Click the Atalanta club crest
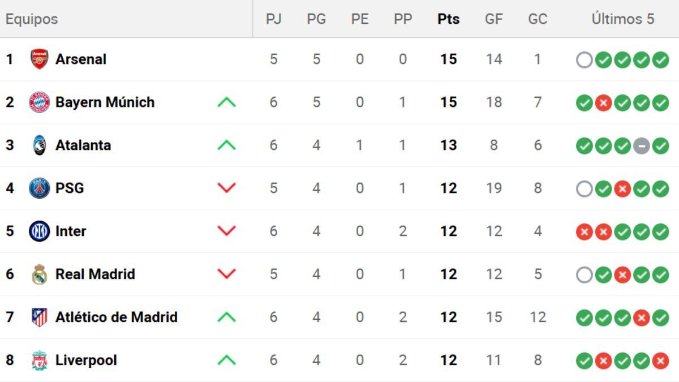The image size is (679, 382). tap(39, 145)
